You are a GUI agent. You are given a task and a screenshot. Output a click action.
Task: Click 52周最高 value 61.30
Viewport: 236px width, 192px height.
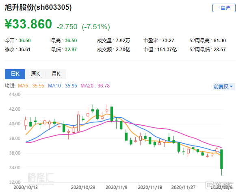pos(220,41)
